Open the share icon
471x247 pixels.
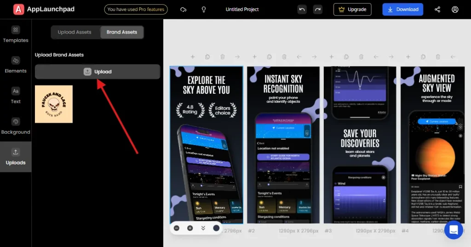pyautogui.click(x=437, y=10)
